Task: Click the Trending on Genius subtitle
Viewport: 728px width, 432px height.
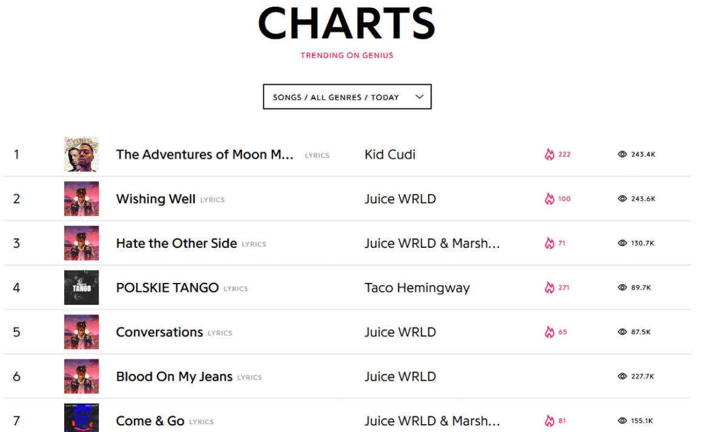Action: coord(347,55)
